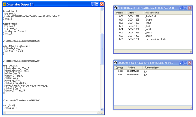Maximize the Decompiled Output window
196x117 pixels.
tap(97, 4)
